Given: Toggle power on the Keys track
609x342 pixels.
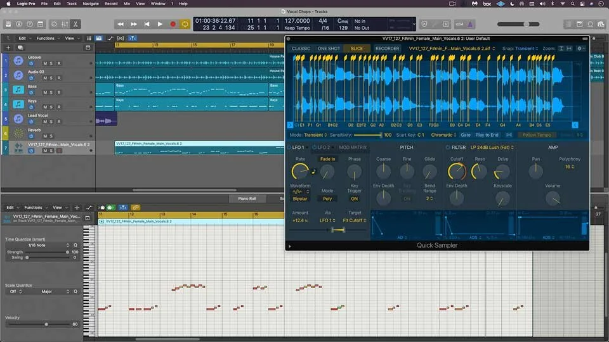Looking at the screenshot, I should [x=31, y=107].
